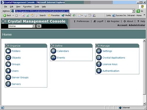The image size is (147, 110).
Task: Follow the Settings link under Manage
Action: click(x=107, y=51)
